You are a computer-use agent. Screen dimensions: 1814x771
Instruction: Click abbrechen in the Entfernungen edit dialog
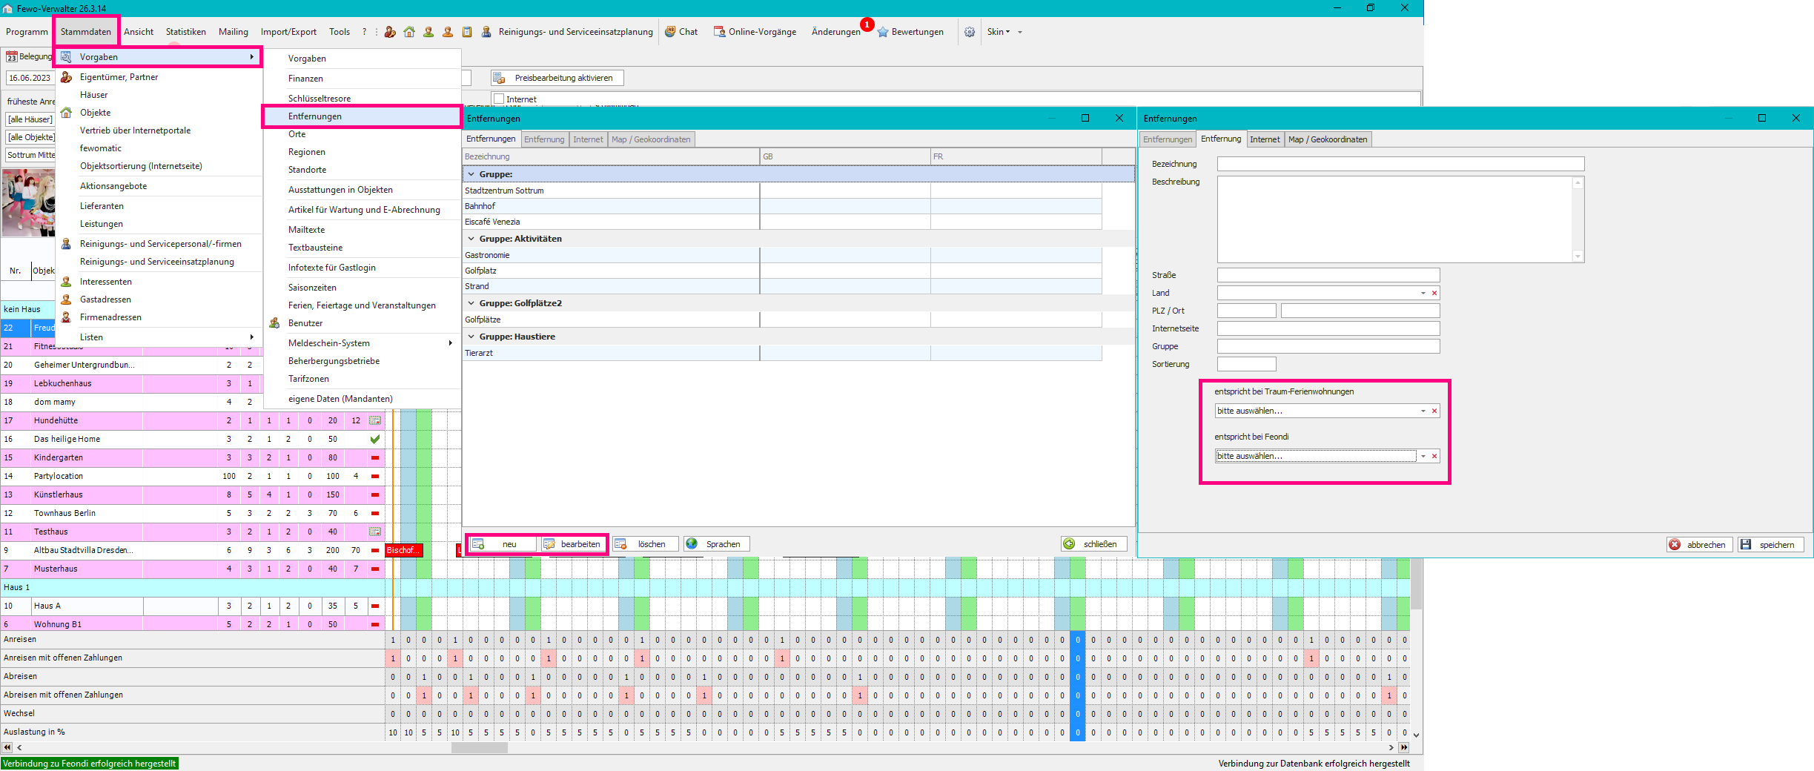point(1699,545)
